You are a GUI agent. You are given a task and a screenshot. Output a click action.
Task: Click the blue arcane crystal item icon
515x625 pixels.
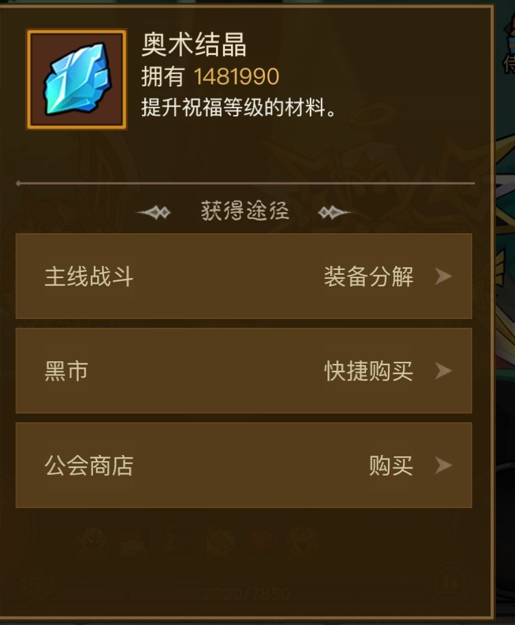(x=77, y=80)
